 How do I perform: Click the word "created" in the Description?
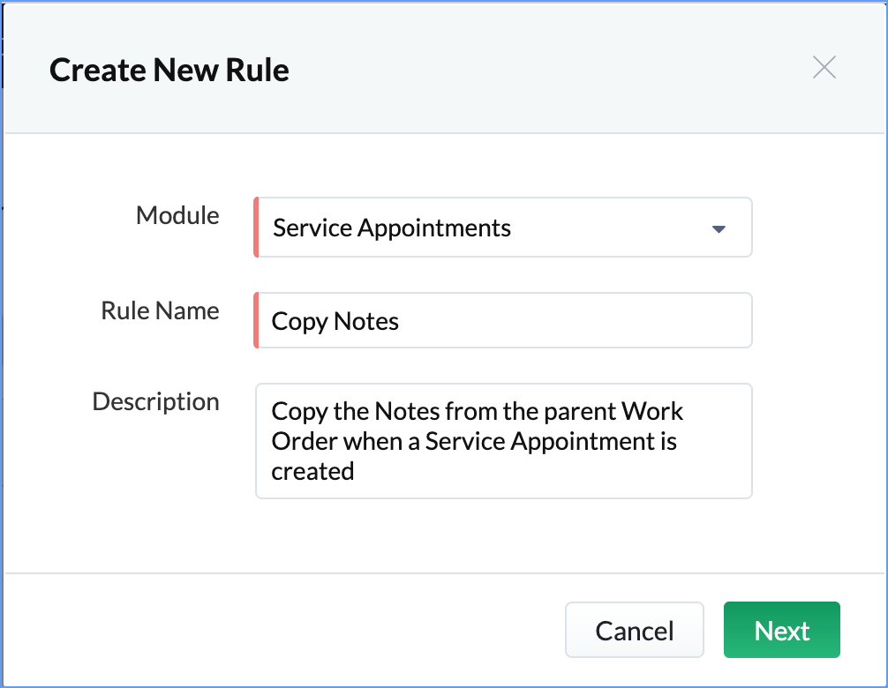(x=312, y=471)
